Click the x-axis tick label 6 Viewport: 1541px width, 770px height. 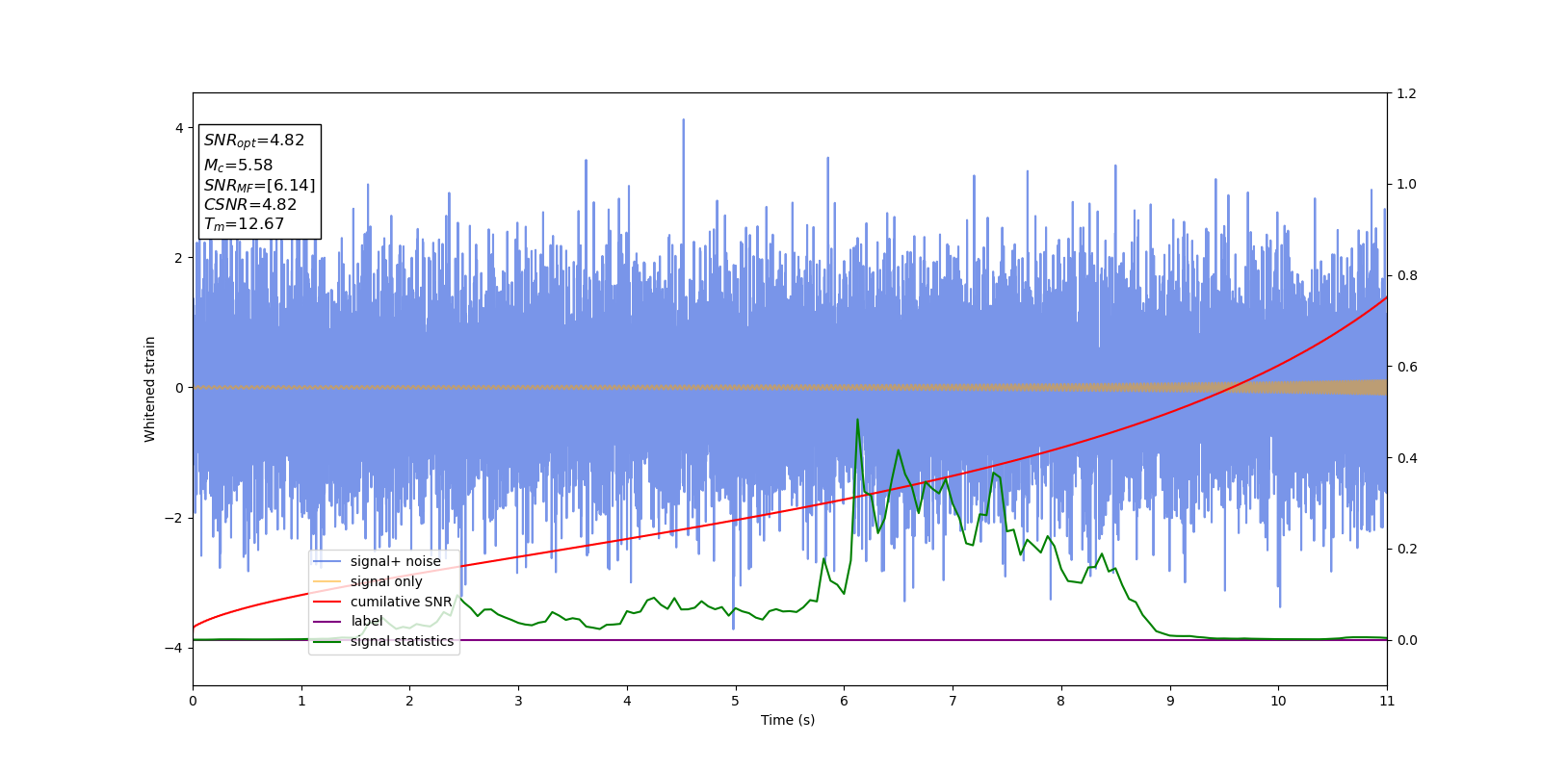(844, 701)
